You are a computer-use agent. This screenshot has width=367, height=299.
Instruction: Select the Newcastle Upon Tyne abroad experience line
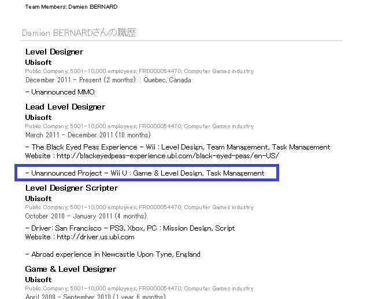pyautogui.click(x=113, y=254)
